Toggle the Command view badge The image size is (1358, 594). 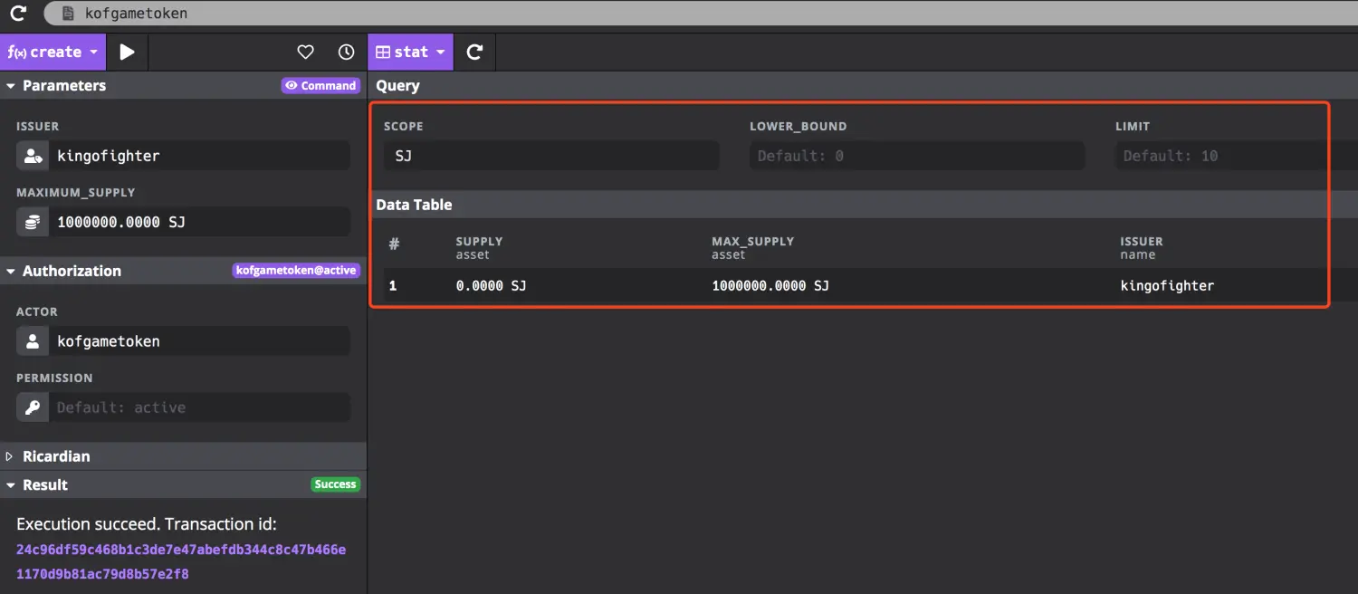click(320, 86)
